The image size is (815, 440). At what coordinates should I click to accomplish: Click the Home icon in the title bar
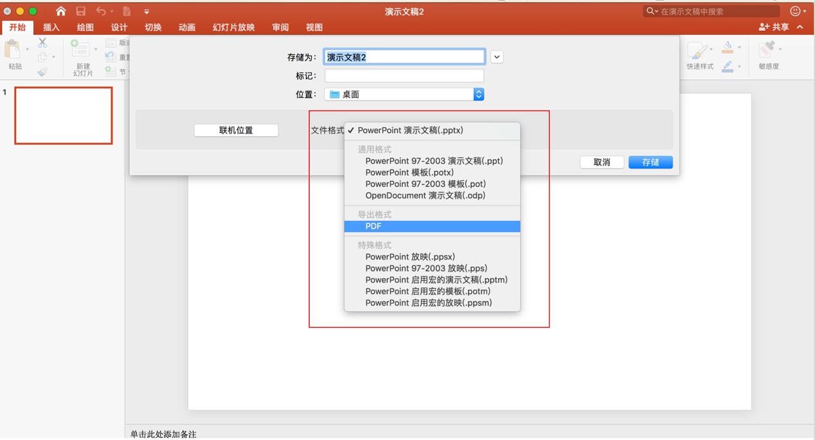[61, 11]
